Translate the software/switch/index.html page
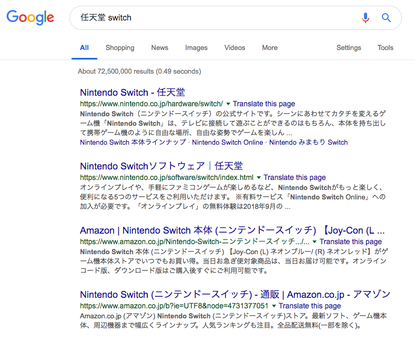 [x=295, y=177]
